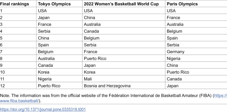Click France in the Paris Olympics column

point(174,18)
